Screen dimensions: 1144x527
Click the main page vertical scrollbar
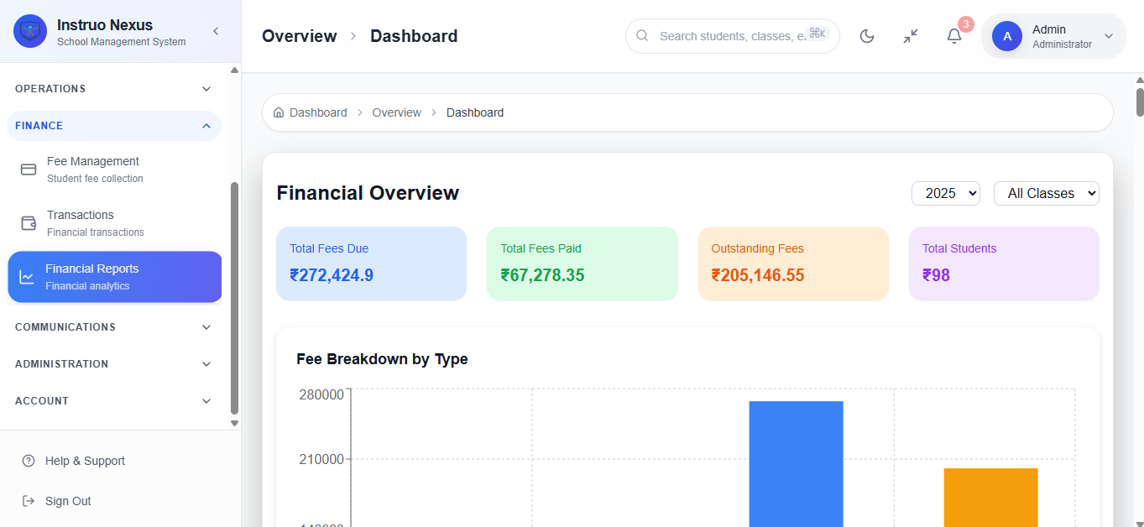point(1140,102)
